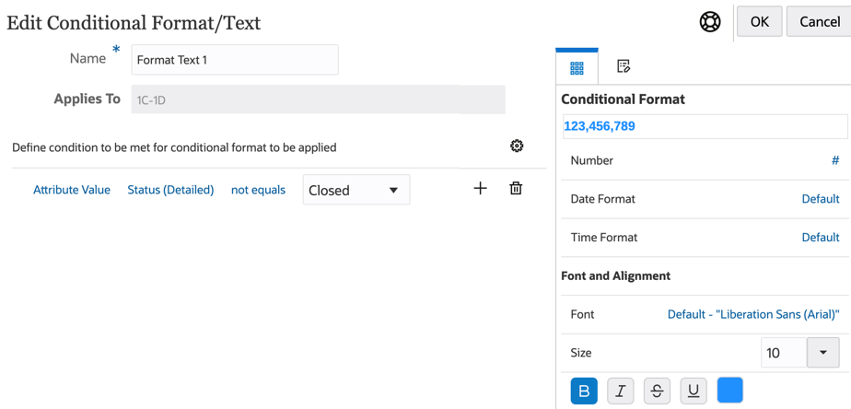Add a new condition with plus icon
The height and width of the screenshot is (409, 851).
coord(480,189)
